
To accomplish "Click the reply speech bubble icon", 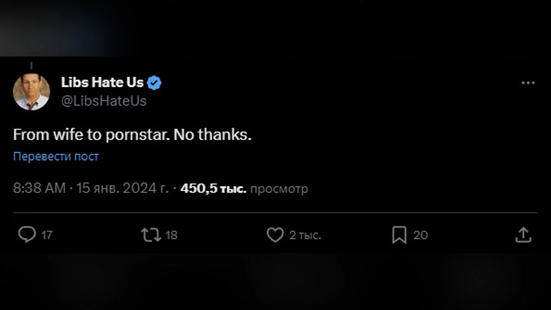I will [x=27, y=235].
